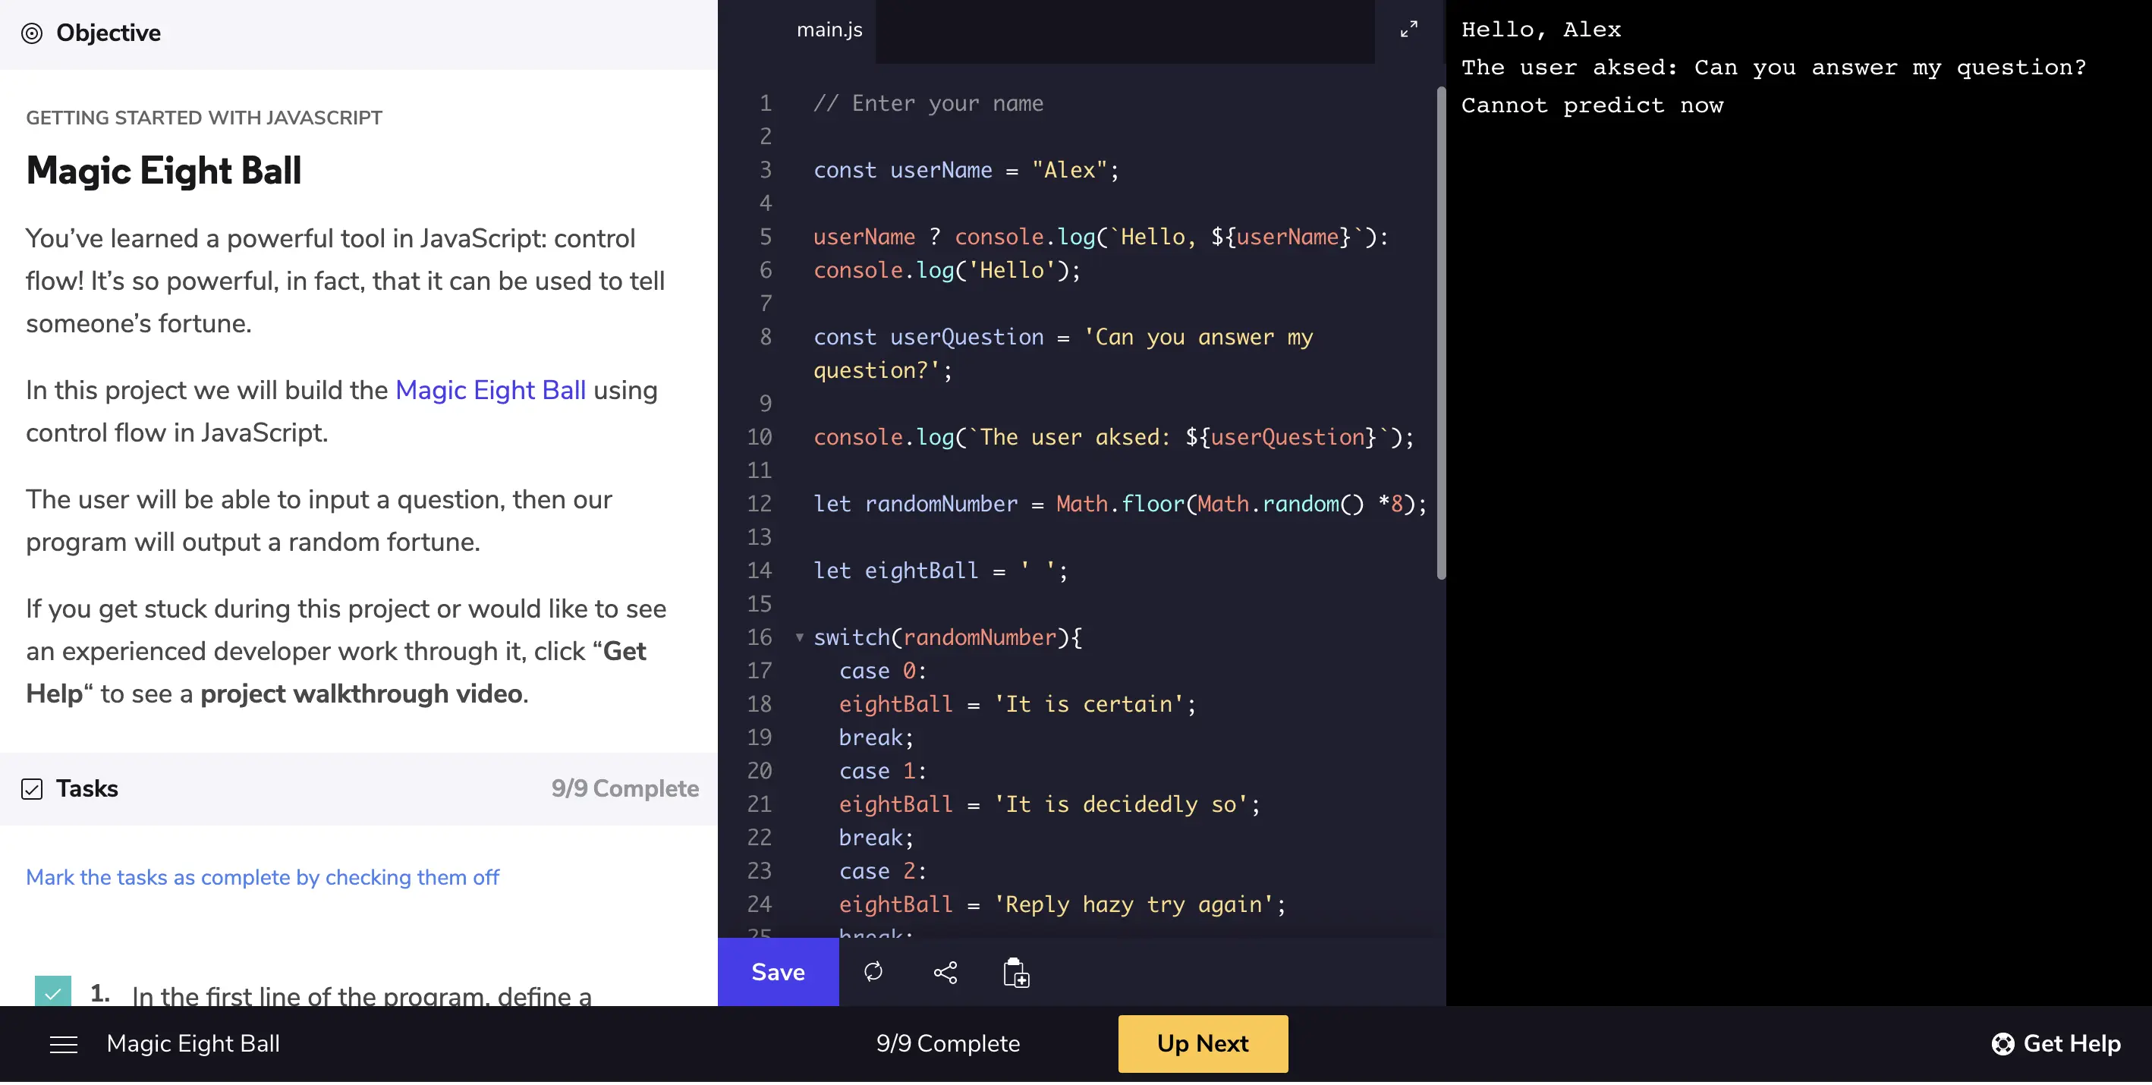Screen dimensions: 2152x1085
Task: Click 'Hello, Alex' console output
Action: point(1540,30)
